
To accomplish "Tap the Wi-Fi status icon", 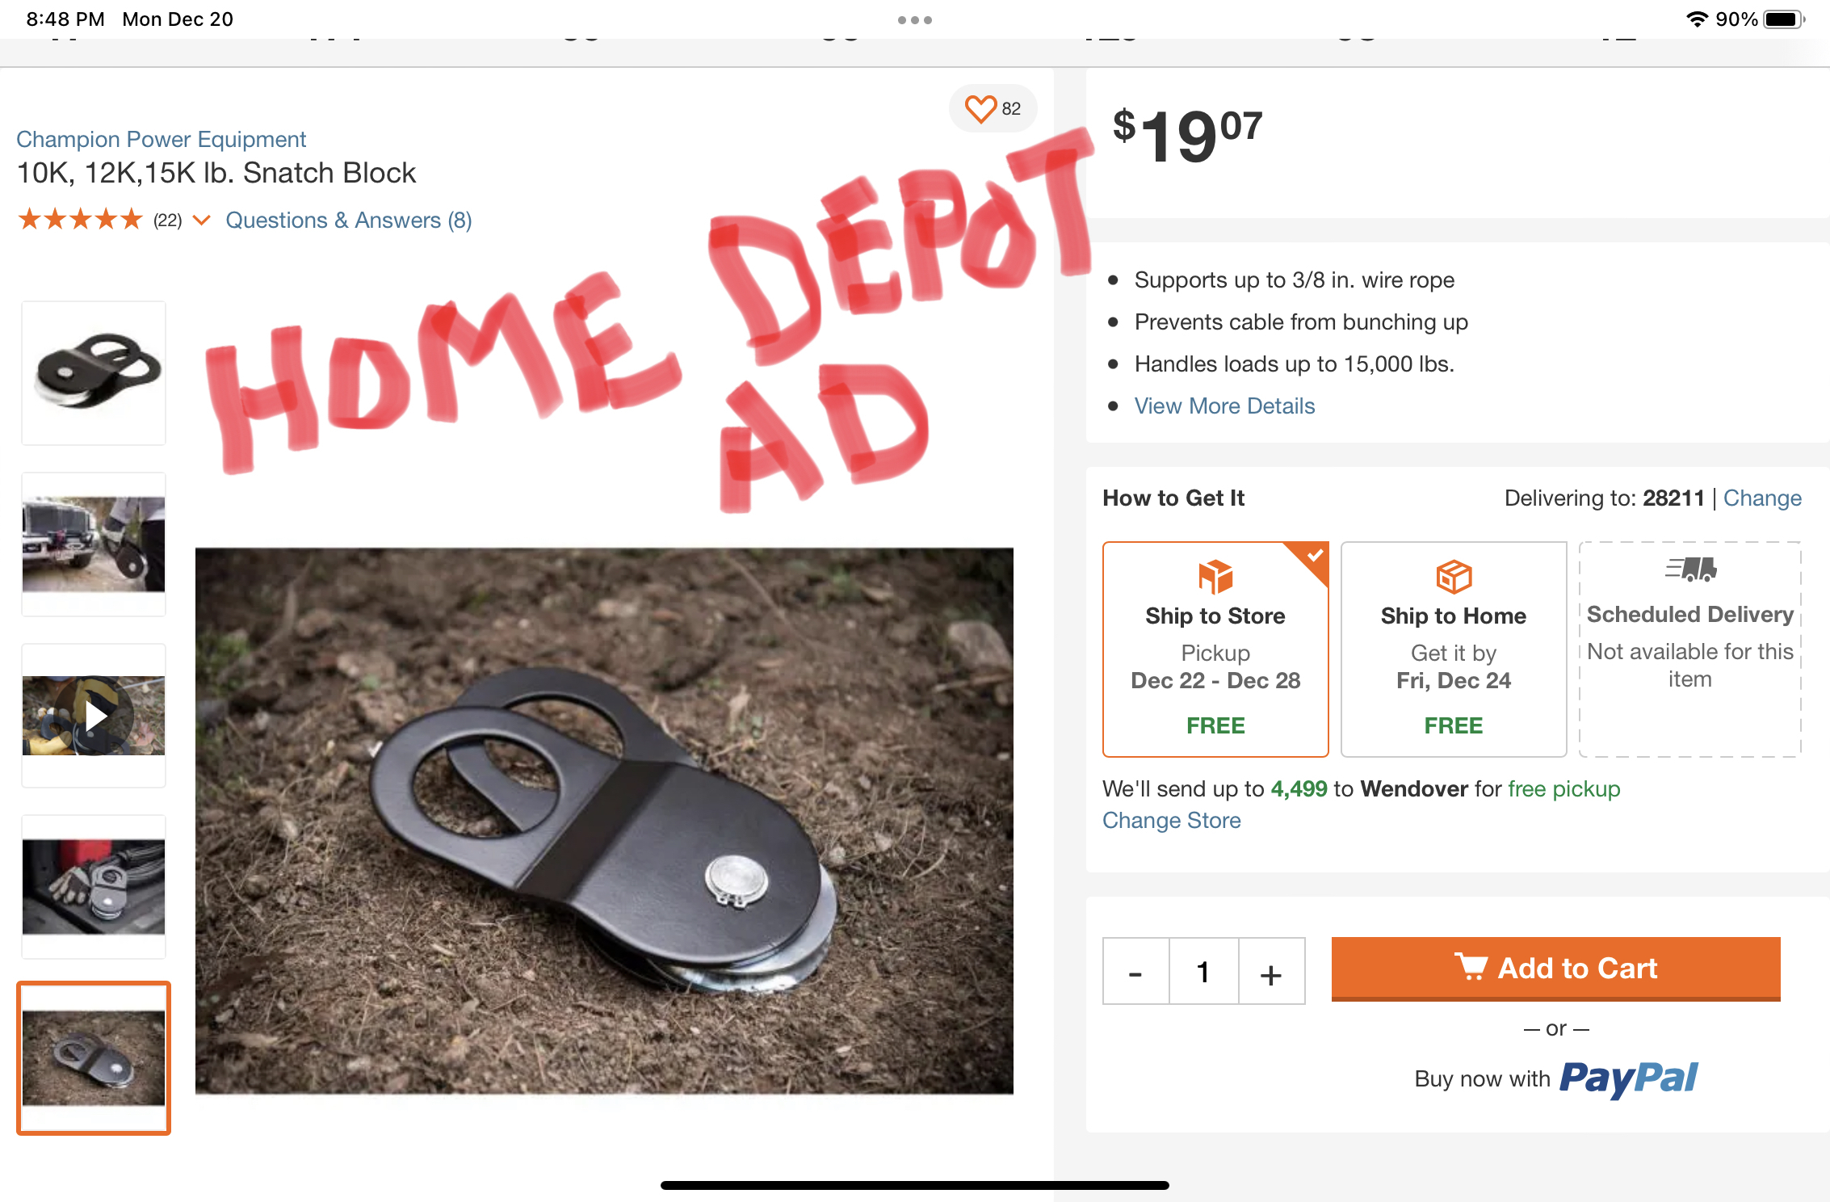I will click(x=1698, y=19).
